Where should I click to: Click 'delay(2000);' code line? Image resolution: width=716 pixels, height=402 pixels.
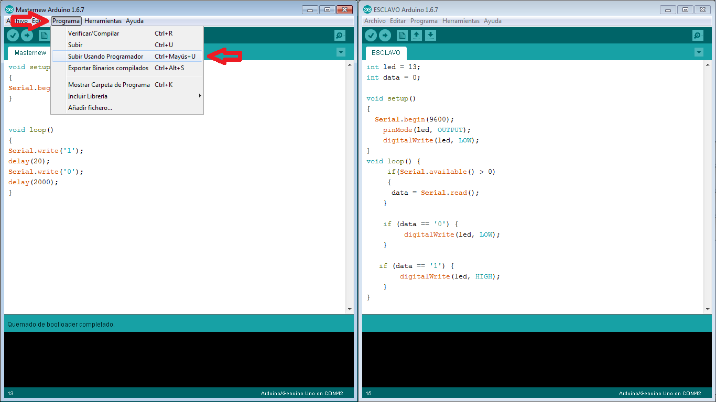tap(34, 182)
